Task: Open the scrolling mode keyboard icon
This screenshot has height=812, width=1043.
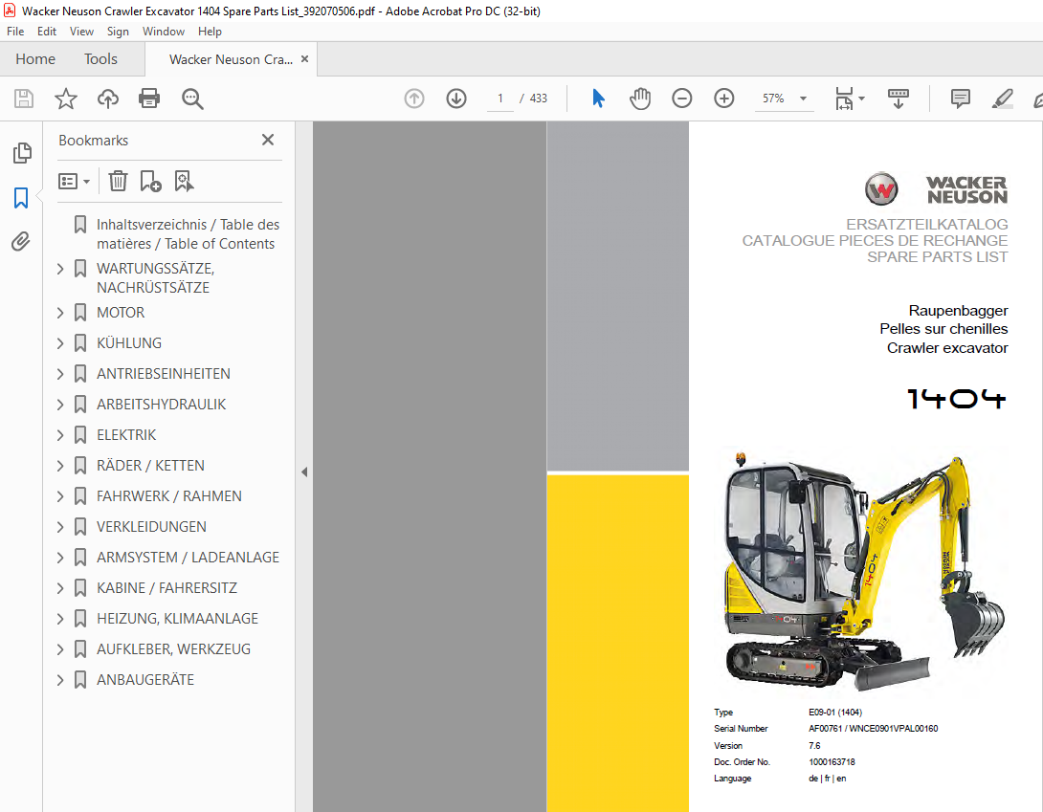Action: tap(898, 99)
